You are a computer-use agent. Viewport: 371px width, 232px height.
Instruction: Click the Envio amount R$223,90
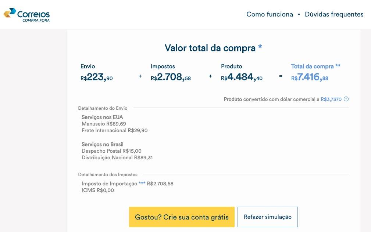pos(96,77)
